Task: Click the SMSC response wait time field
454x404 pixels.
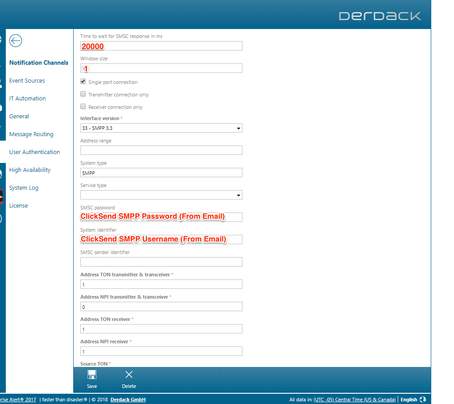Action: [161, 46]
